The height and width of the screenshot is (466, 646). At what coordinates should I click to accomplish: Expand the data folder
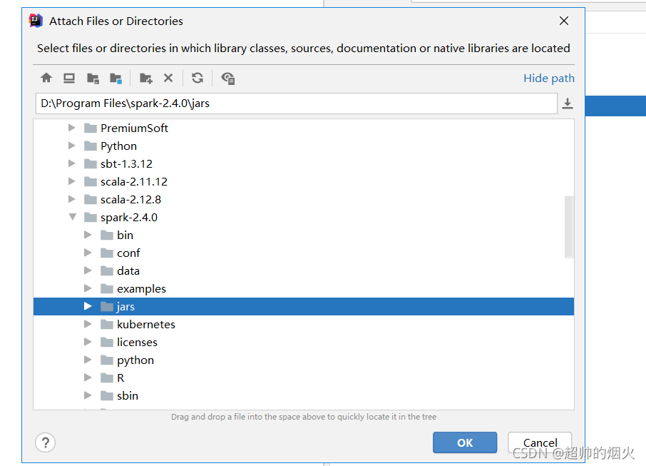point(88,270)
